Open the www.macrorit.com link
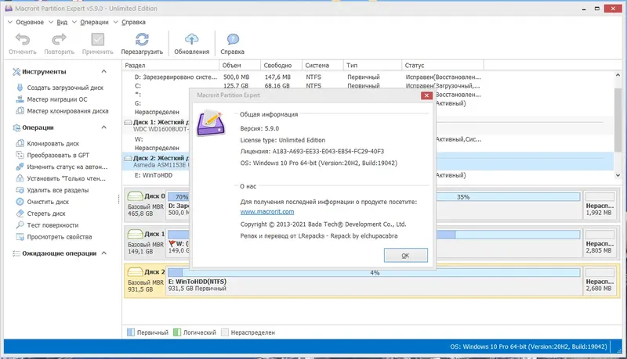 coord(266,212)
